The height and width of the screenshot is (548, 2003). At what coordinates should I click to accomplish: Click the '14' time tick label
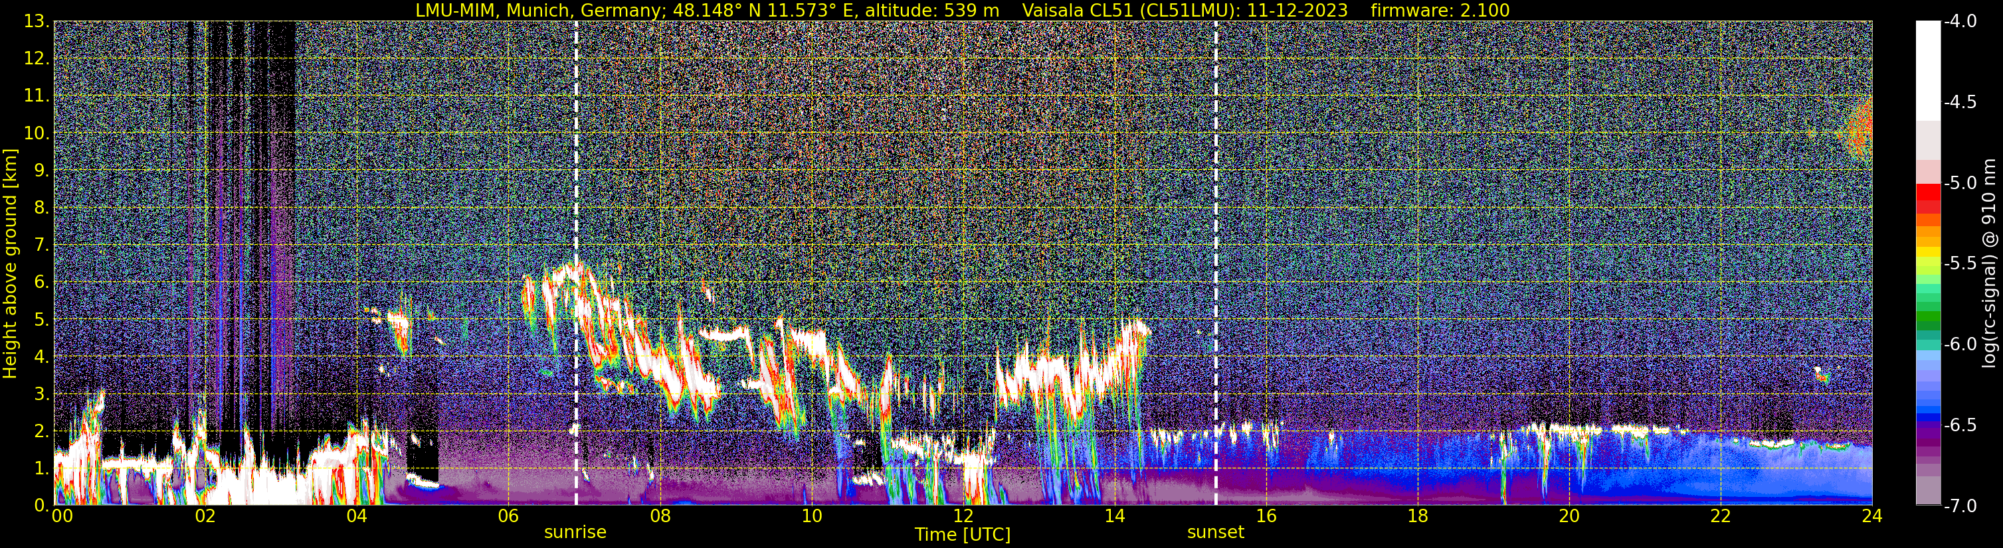[1114, 516]
